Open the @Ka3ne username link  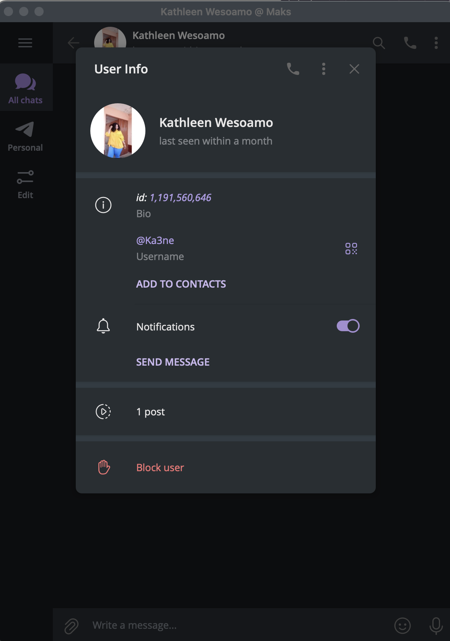pyautogui.click(x=155, y=241)
